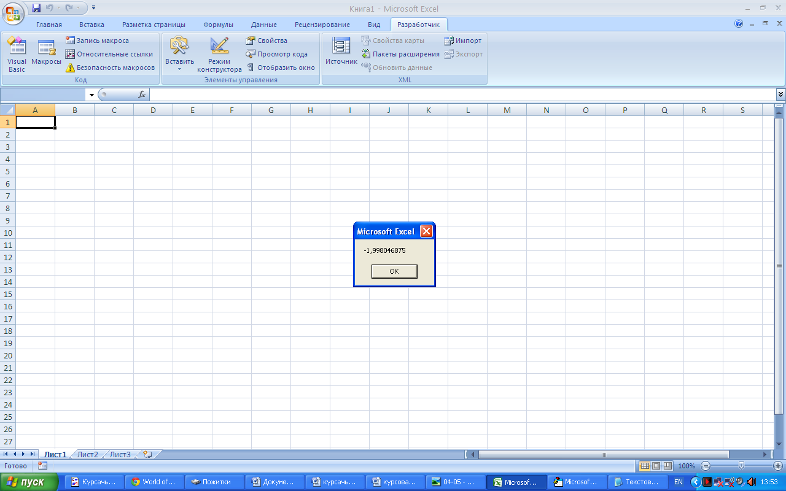
Task: Select column D header
Action: click(153, 110)
